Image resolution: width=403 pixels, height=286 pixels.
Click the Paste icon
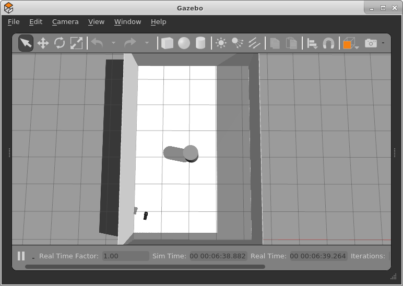(291, 43)
